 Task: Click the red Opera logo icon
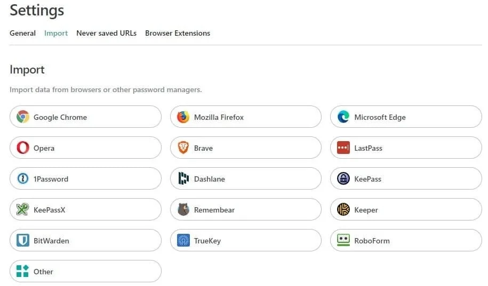click(x=23, y=148)
